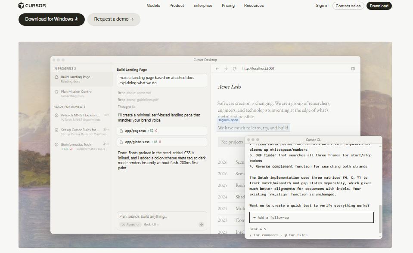Select the Plan Mission Control task
The height and width of the screenshot is (253, 413).
click(x=82, y=94)
